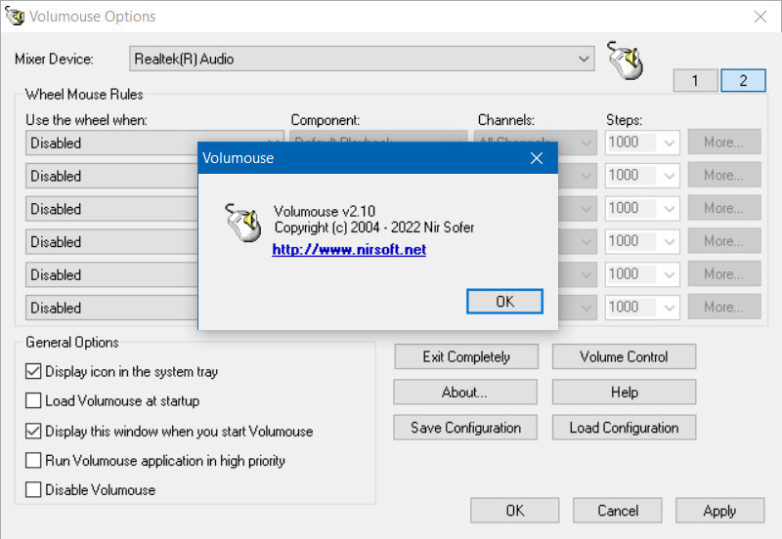Expand the fourth row Steps 1000 dropdown

pos(669,241)
